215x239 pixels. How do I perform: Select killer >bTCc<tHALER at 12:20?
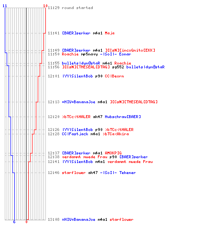[76, 117]
